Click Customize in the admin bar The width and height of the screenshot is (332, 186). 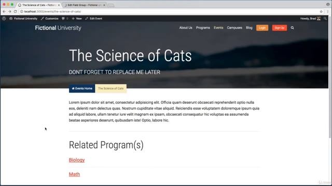pos(50,19)
